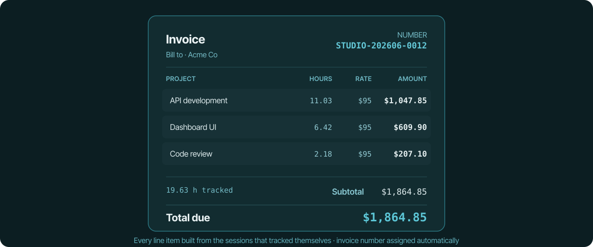Screen dimensions: 593x247
Task: Click the HOURS column header
Action: pos(321,79)
